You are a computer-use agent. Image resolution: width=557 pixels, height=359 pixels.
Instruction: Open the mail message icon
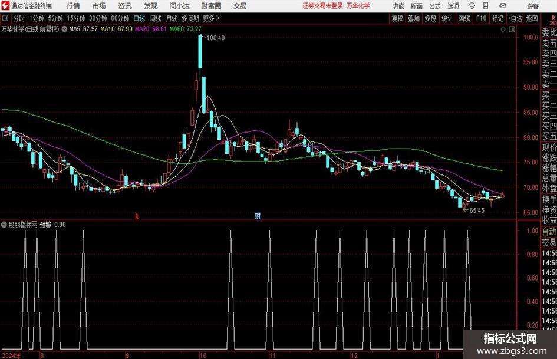[x=502, y=6]
